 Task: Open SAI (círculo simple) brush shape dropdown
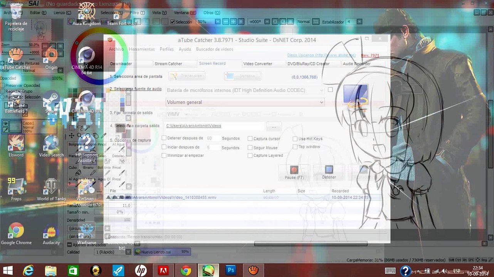89,229
